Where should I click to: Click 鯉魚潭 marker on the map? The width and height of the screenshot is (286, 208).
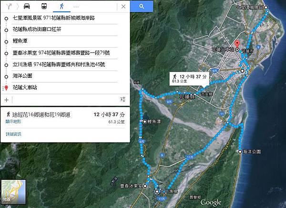coord(144,122)
